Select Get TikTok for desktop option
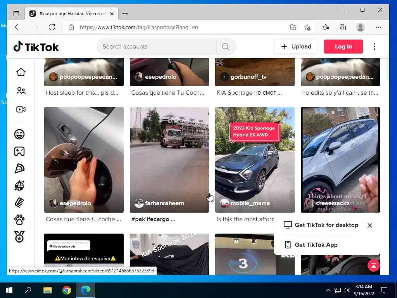397x298 pixels. (321, 225)
